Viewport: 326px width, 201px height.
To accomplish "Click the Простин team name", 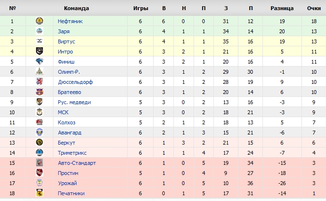I will point(68,173).
